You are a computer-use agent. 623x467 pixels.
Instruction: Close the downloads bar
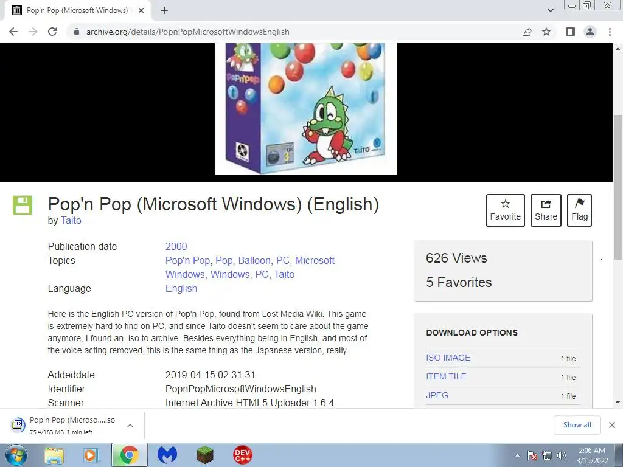(x=612, y=425)
